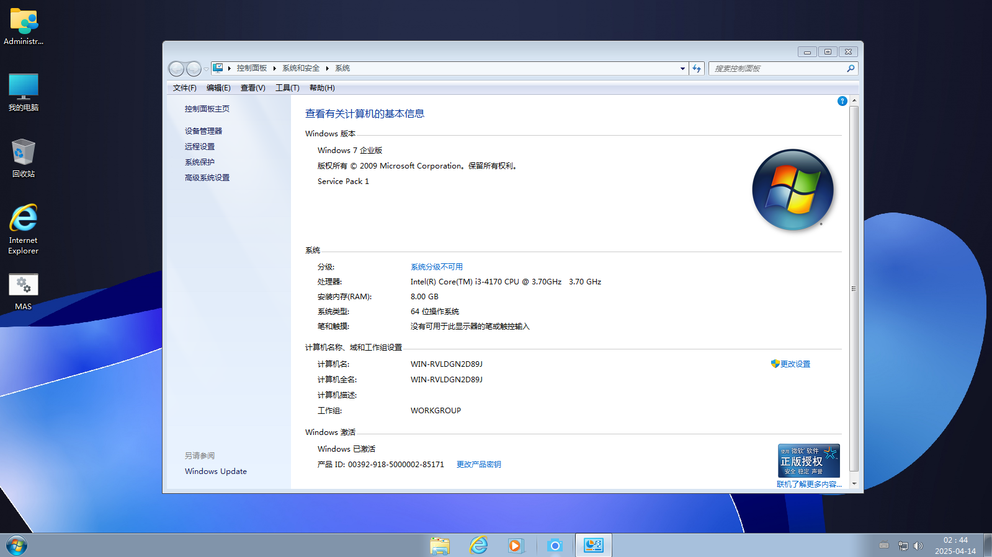Click the genuine Microsoft software badge

(809, 460)
